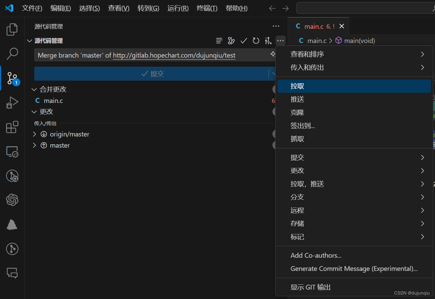Click the refresh icon in source control toolbar

[x=256, y=41]
